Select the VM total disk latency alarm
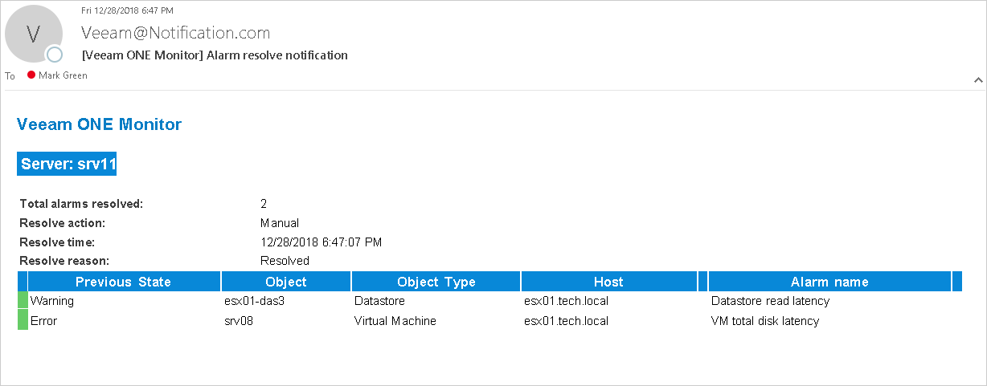Viewport: 987px width, 386px height. [x=765, y=320]
